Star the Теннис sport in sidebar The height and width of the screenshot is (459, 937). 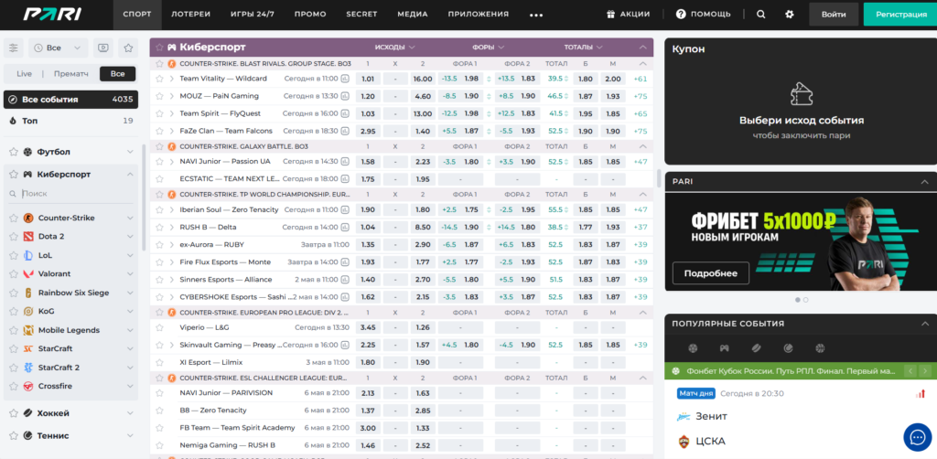[14, 436]
